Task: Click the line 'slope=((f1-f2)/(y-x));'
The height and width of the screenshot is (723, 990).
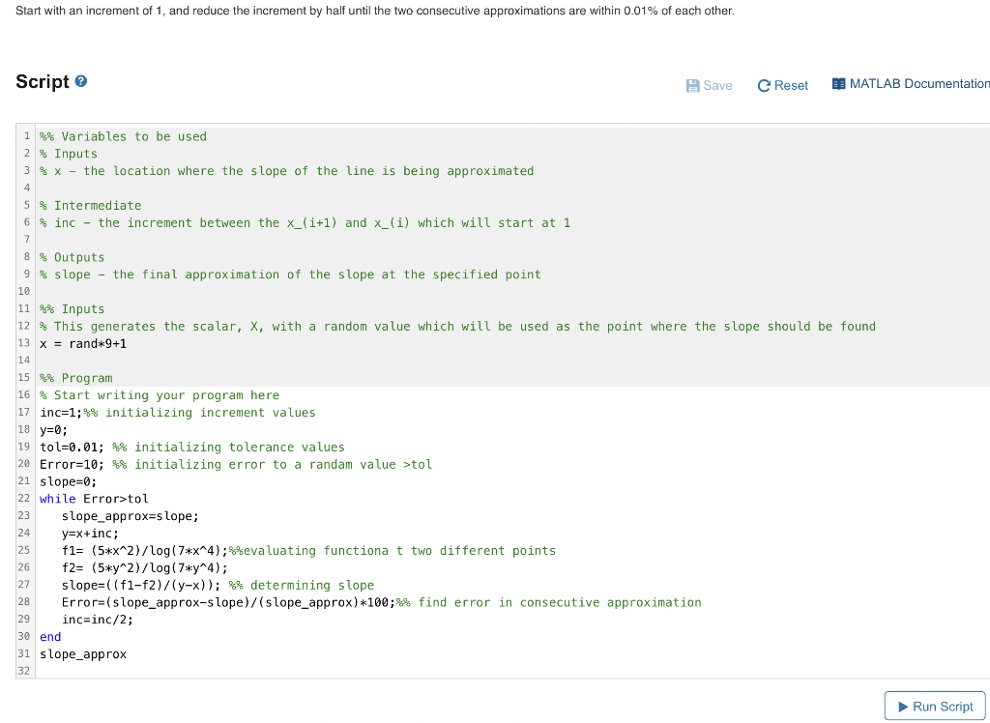Action: [218, 586]
